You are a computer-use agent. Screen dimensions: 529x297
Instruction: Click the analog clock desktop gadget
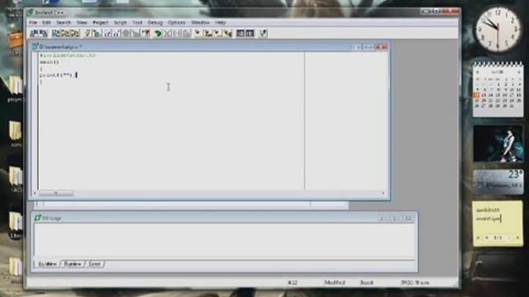[498, 30]
